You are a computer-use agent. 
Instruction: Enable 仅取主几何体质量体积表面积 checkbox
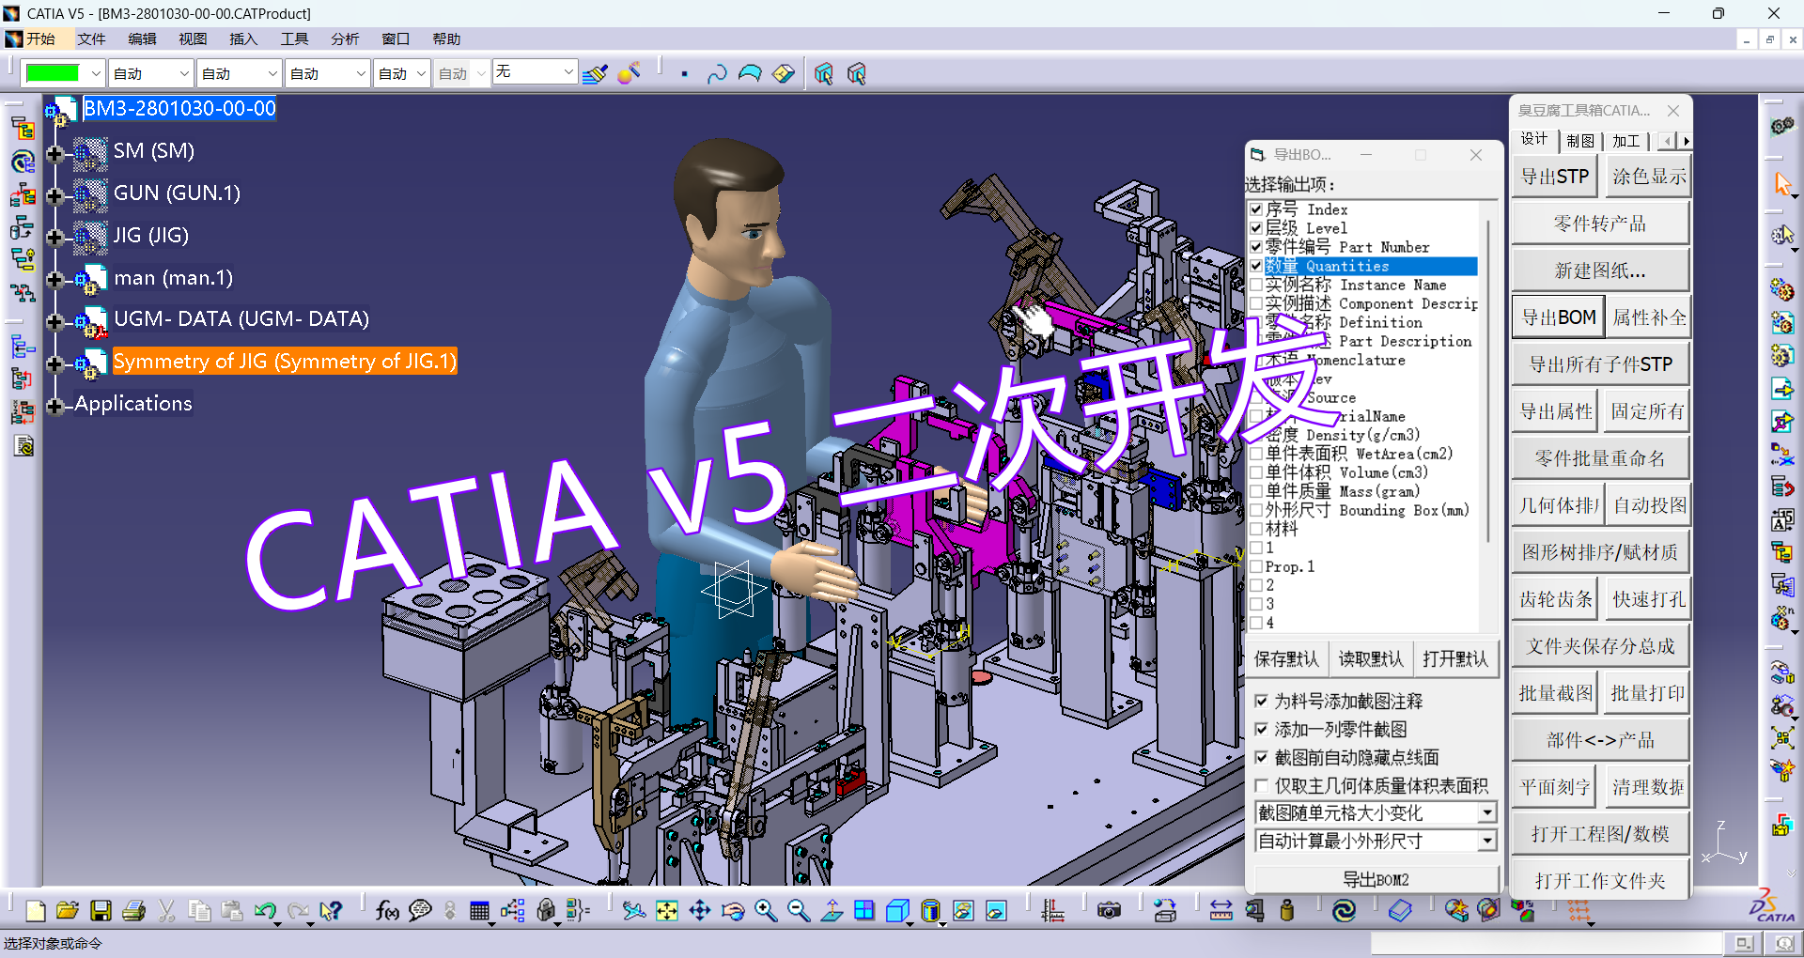coord(1262,785)
